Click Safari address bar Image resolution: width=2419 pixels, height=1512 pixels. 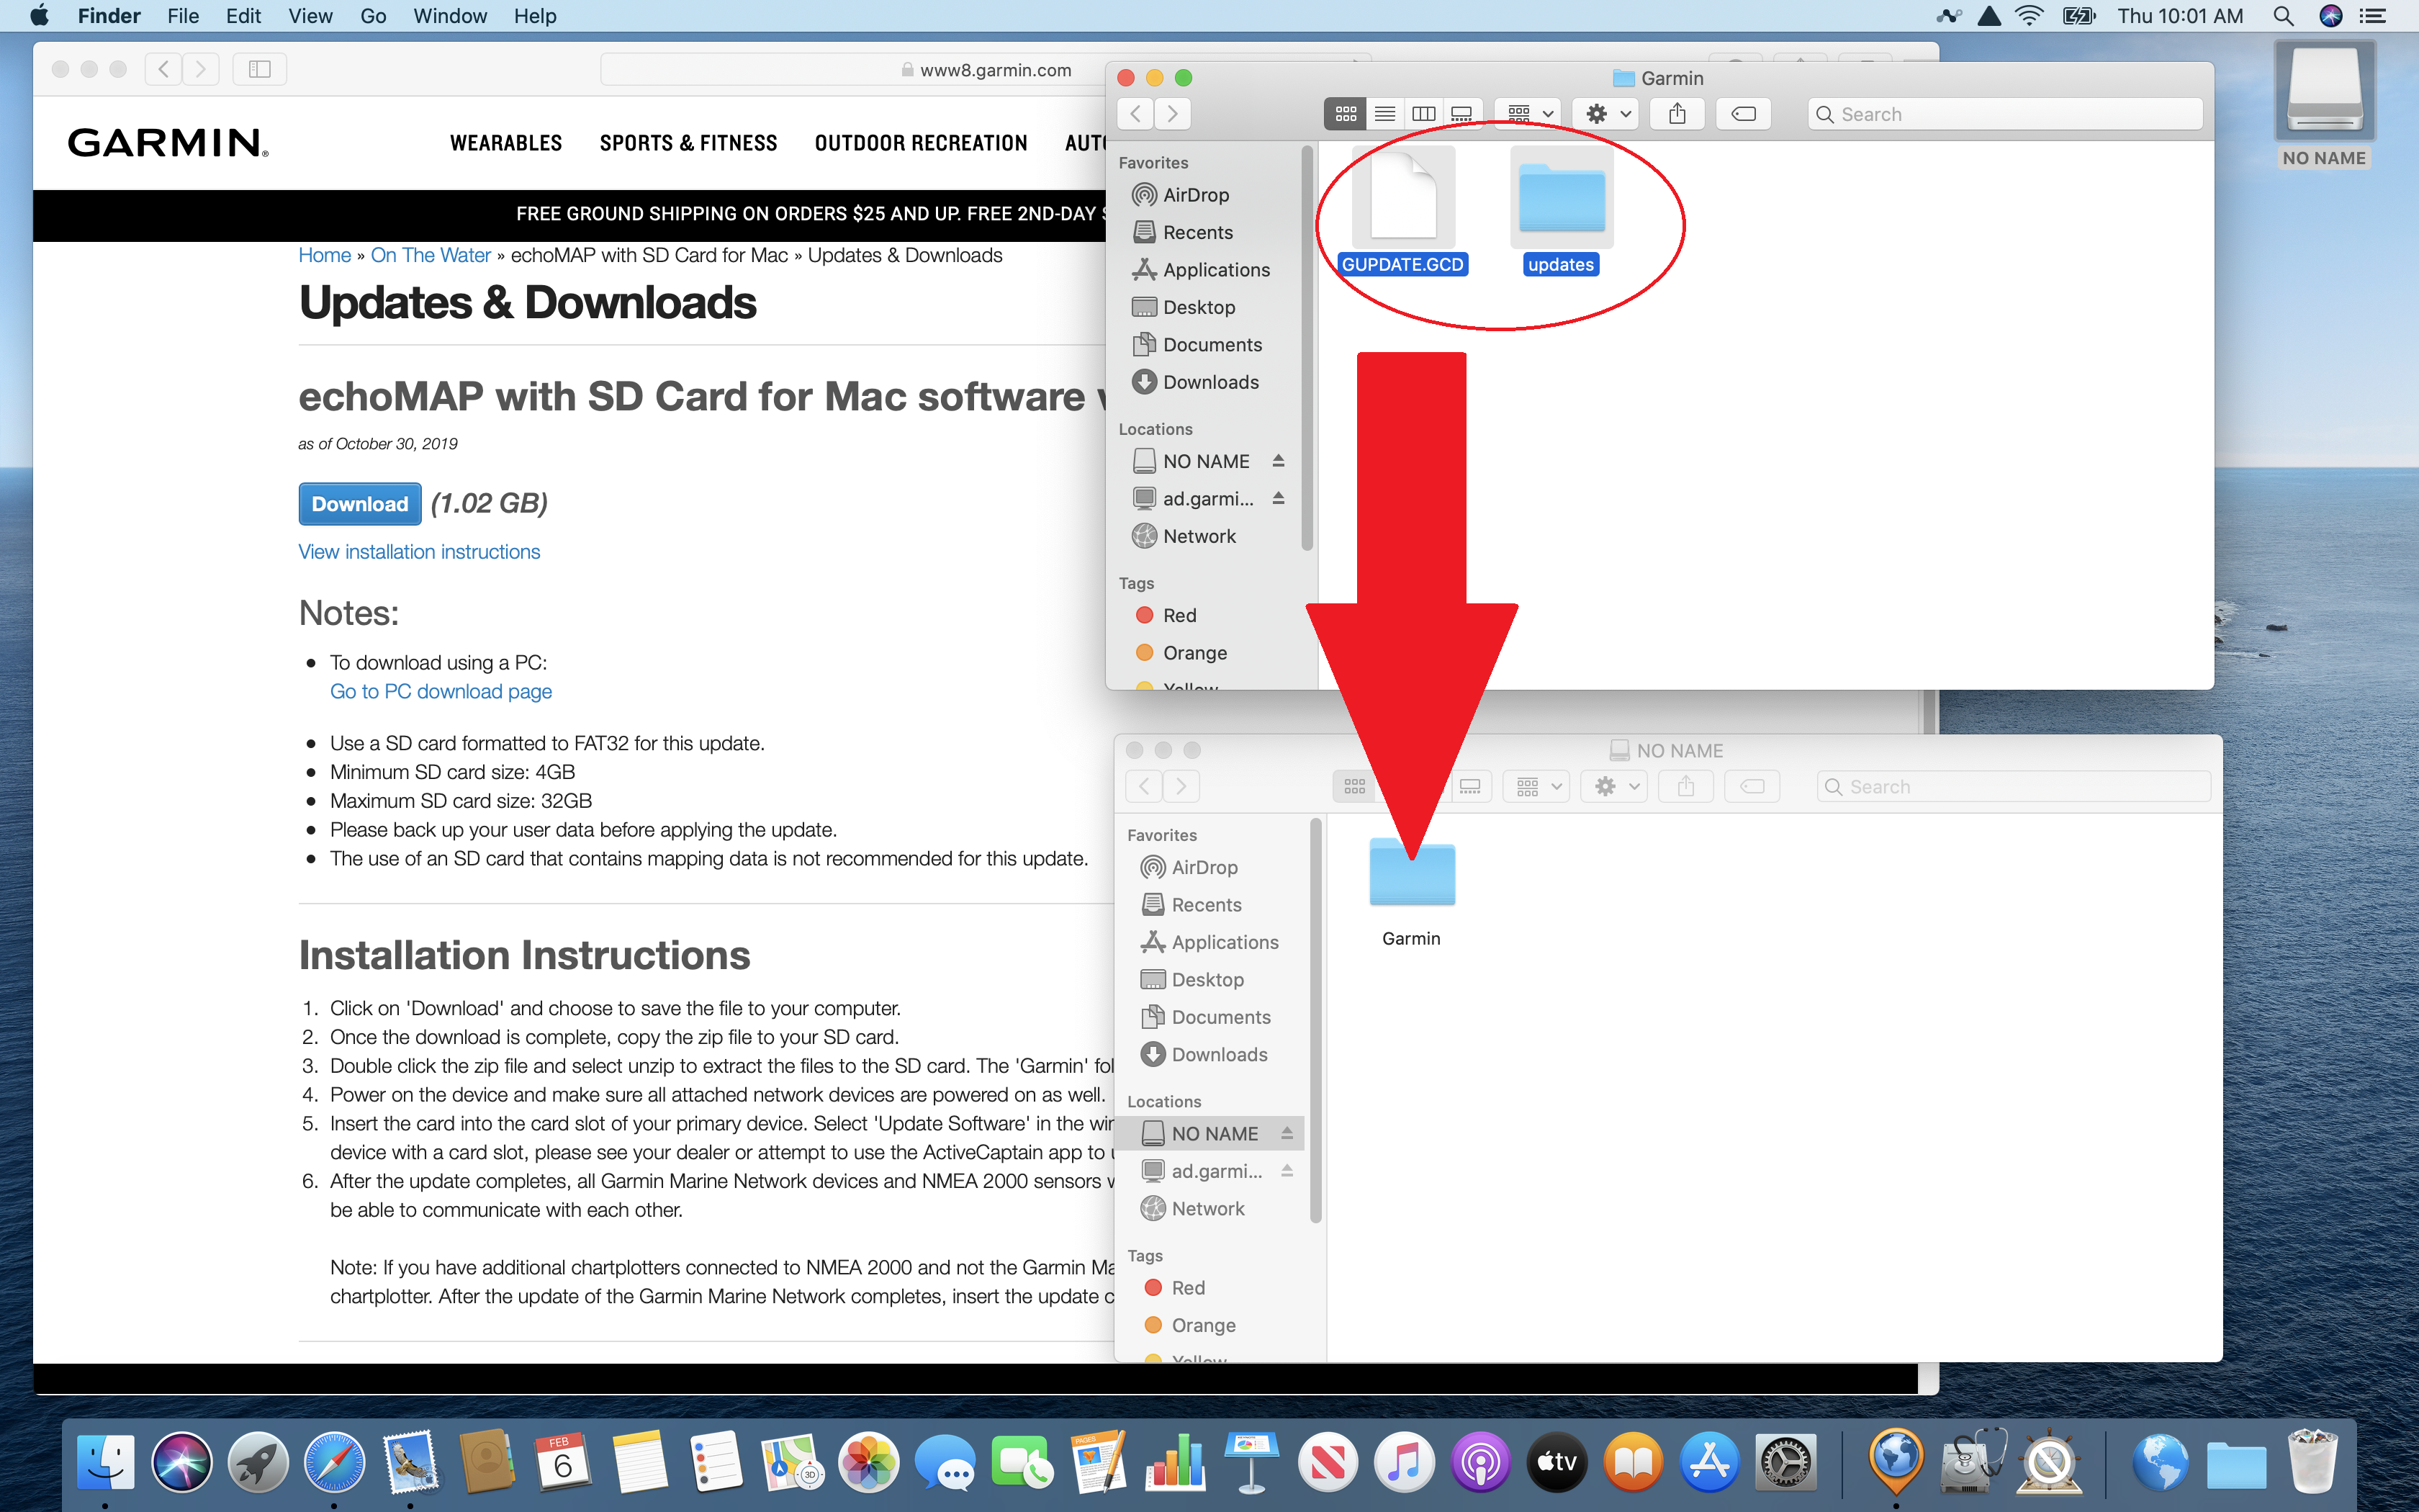(985, 70)
